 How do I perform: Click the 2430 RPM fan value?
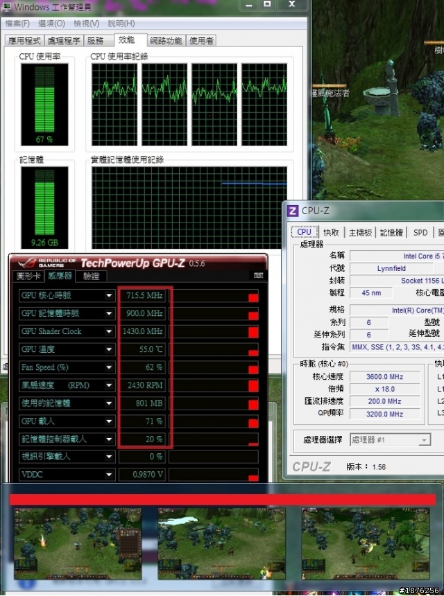pyautogui.click(x=142, y=385)
